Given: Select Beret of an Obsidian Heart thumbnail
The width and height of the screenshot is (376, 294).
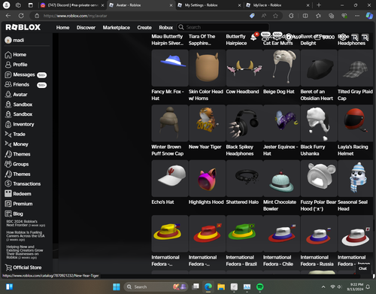Looking at the screenshot, I should point(319,68).
